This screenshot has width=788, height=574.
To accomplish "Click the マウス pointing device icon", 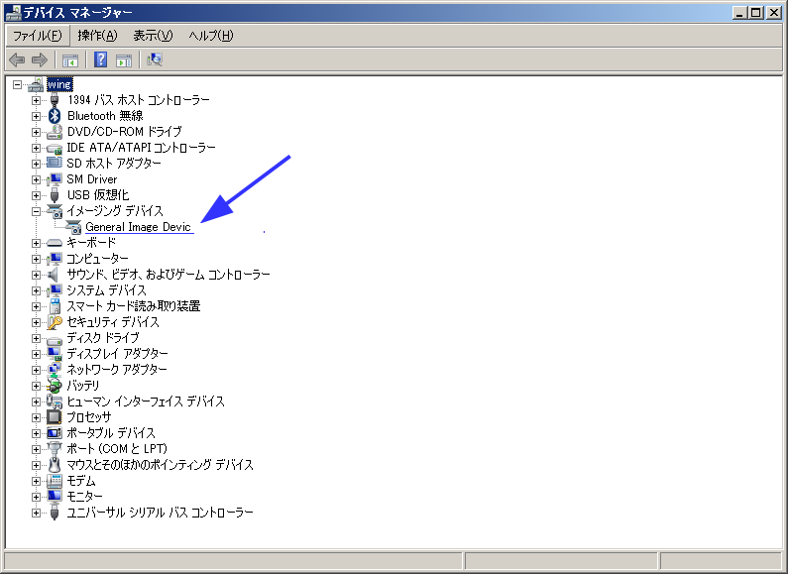I will (x=55, y=465).
